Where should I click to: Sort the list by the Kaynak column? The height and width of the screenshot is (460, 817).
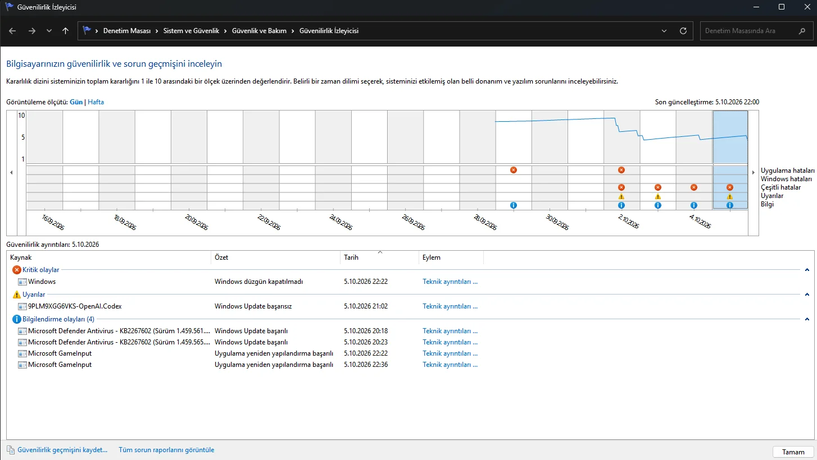click(x=110, y=257)
